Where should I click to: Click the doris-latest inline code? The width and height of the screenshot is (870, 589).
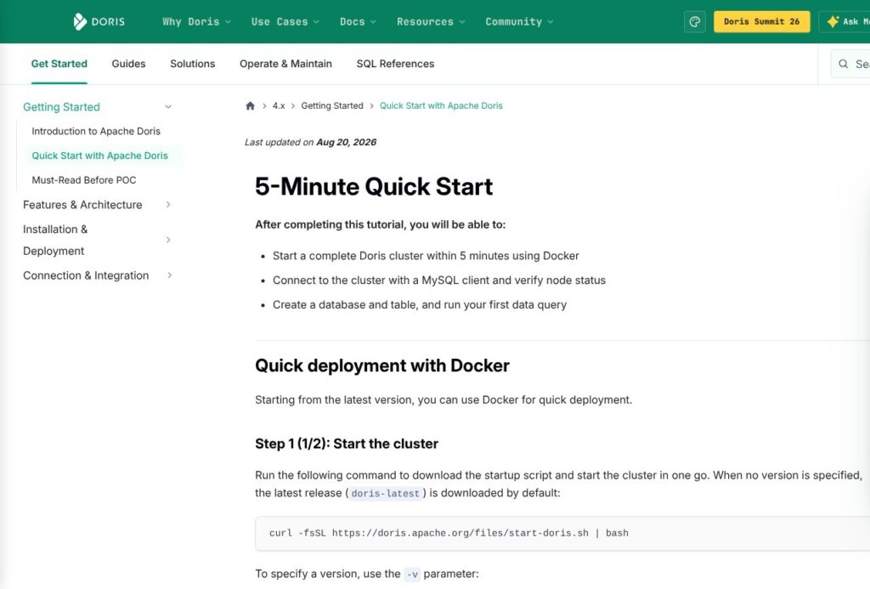click(386, 494)
